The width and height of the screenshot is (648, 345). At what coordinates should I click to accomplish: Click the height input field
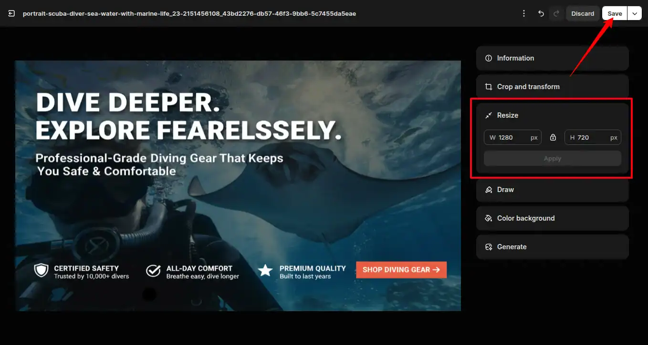pos(592,138)
